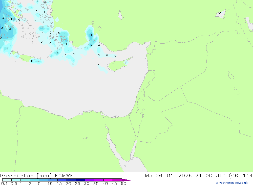This screenshot has height=185, width=253.
Task: Select the '40' legend scale label
Action: (105, 183)
